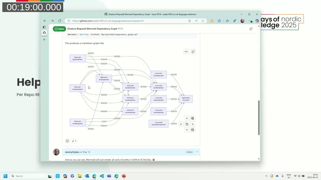Zoom into the Mermaid diagram
Viewport: 321px width, 180px height.
[193, 118]
